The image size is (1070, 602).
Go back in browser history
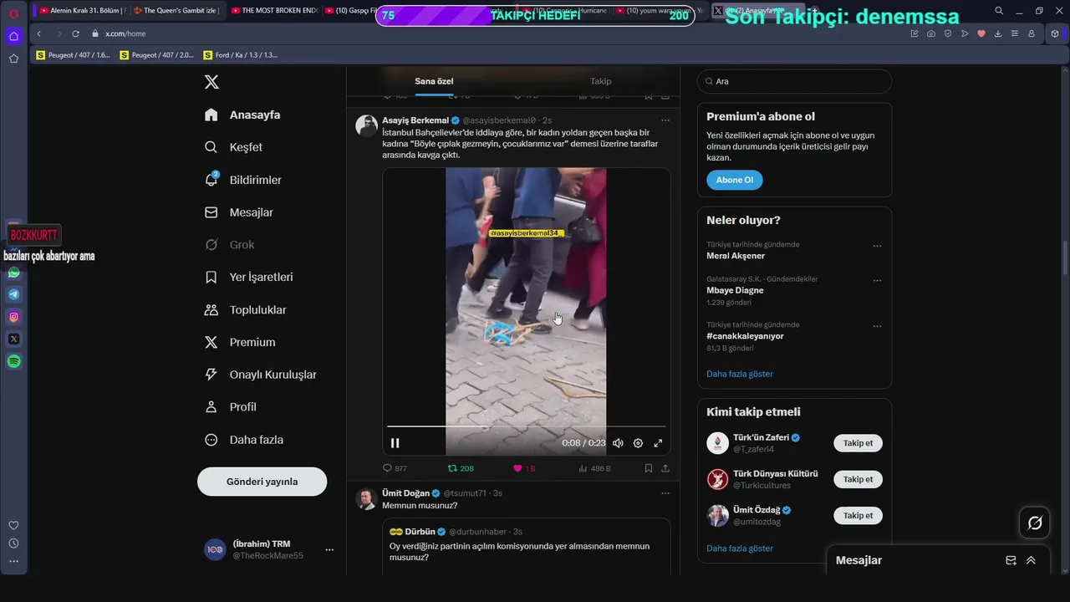pos(39,33)
